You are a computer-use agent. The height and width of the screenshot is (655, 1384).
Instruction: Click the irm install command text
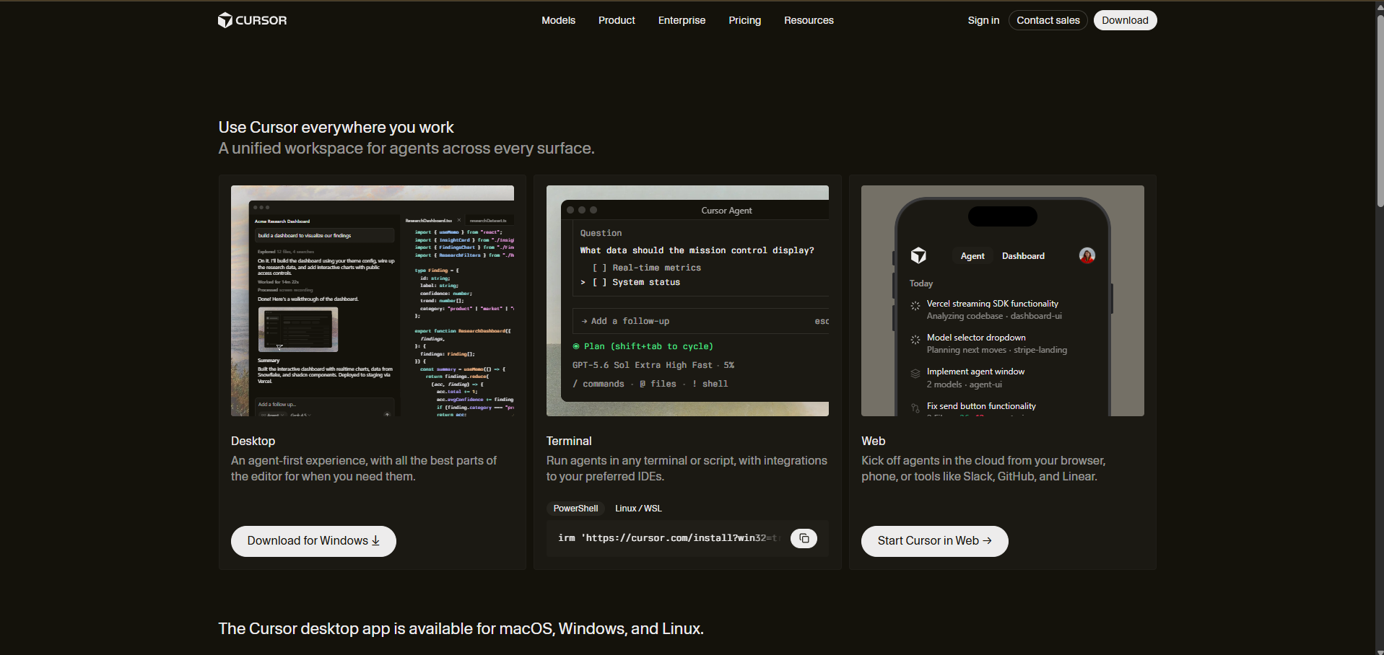point(669,538)
